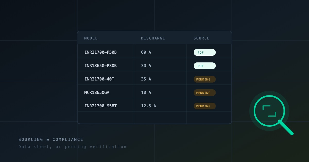Image resolution: width=309 pixels, height=162 pixels.
Task: Click the 35 A discharge value
Action: point(146,79)
